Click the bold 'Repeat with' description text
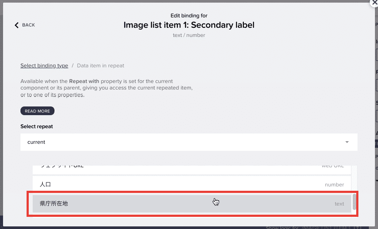Screen dimensions: 378x229 click(84, 81)
